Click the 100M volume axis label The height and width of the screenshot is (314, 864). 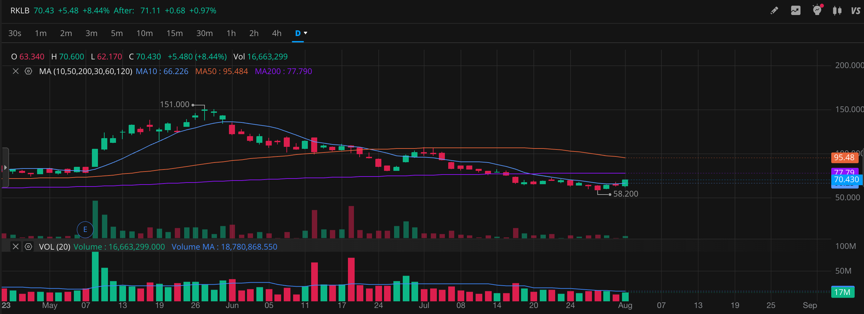(846, 246)
